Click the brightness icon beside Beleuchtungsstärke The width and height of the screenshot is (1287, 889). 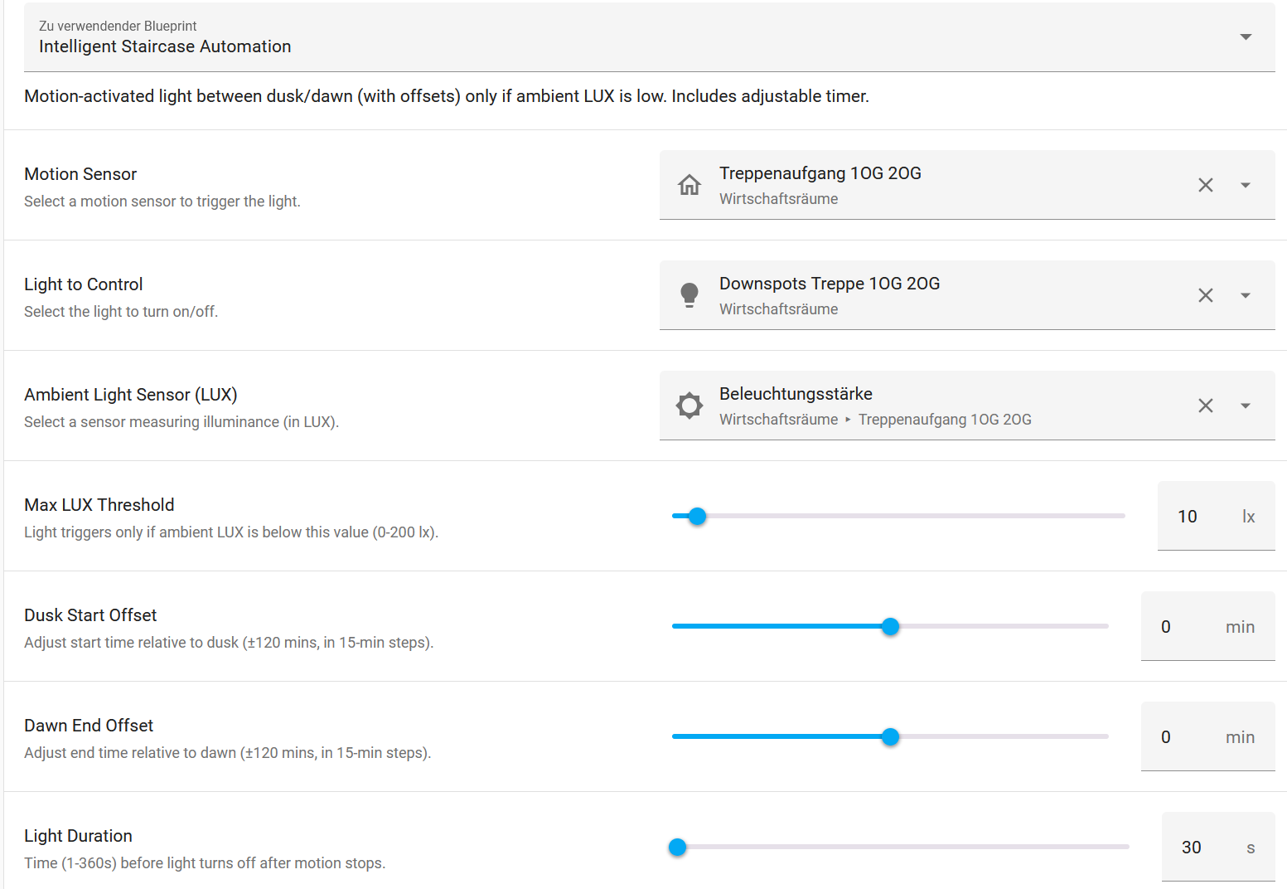[689, 406]
